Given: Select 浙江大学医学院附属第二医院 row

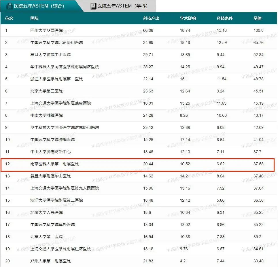Looking at the screenshot, I should pyautogui.click(x=139, y=200).
